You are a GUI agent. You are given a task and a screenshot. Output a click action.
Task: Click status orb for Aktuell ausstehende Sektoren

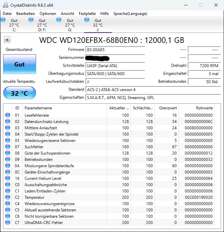tap(8, 210)
